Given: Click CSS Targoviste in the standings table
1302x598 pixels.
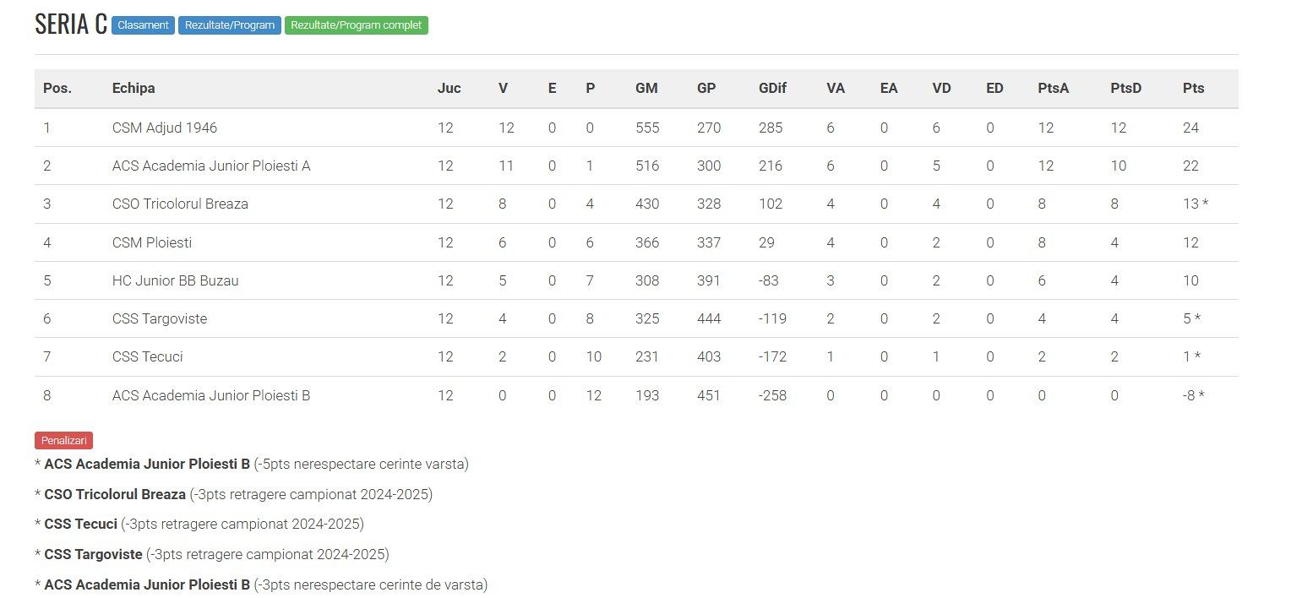Looking at the screenshot, I should click(160, 318).
